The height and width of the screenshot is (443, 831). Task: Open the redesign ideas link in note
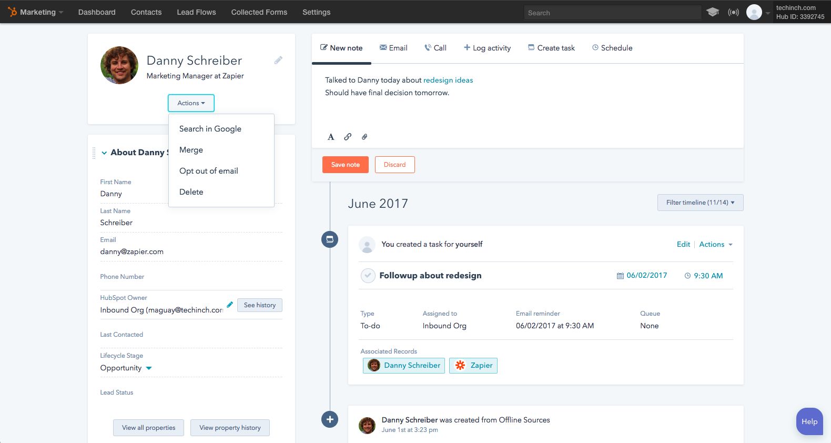[x=448, y=80]
